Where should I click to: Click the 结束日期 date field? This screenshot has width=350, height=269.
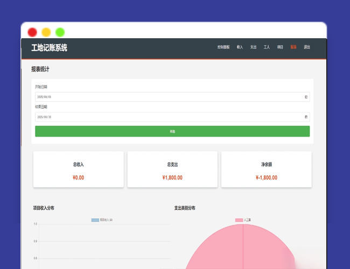(172, 117)
